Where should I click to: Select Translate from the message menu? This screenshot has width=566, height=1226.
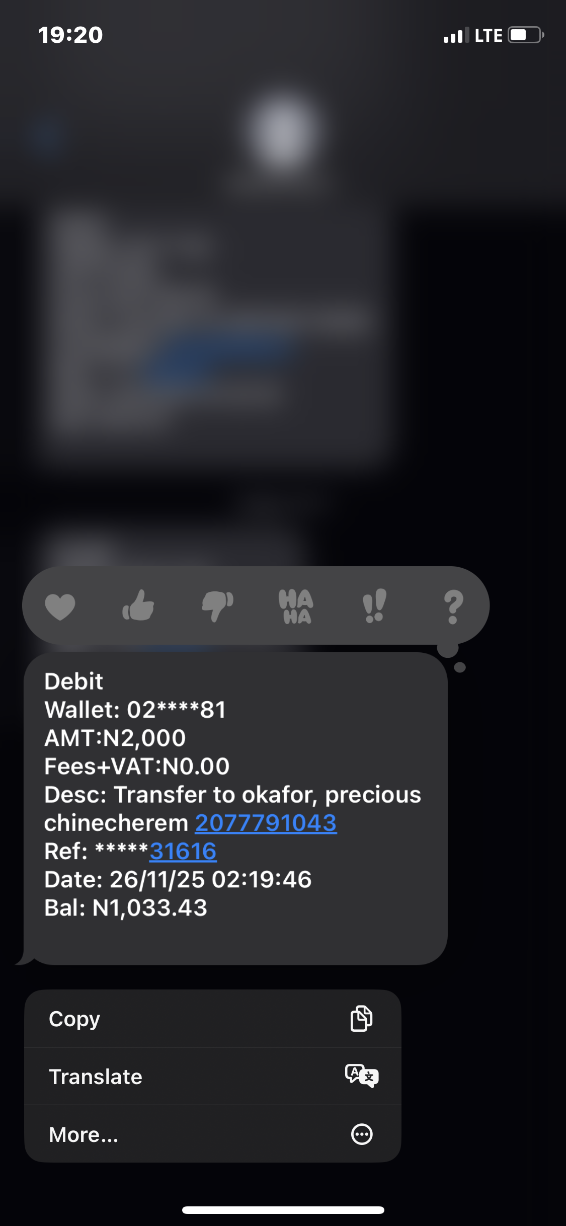tap(213, 1077)
